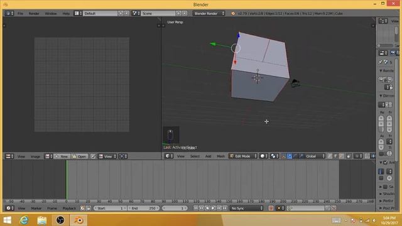Click the Open image button
The image size is (402, 226).
coord(79,156)
